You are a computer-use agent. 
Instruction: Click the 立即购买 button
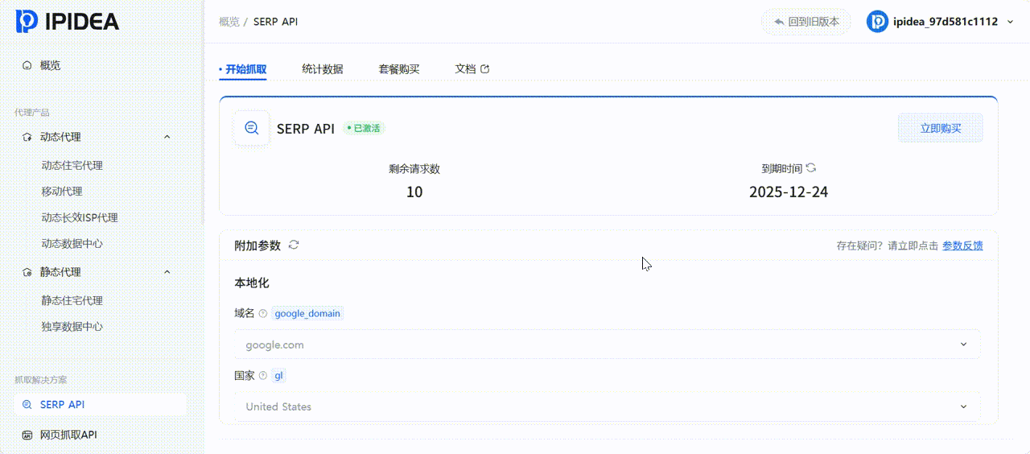click(x=941, y=128)
